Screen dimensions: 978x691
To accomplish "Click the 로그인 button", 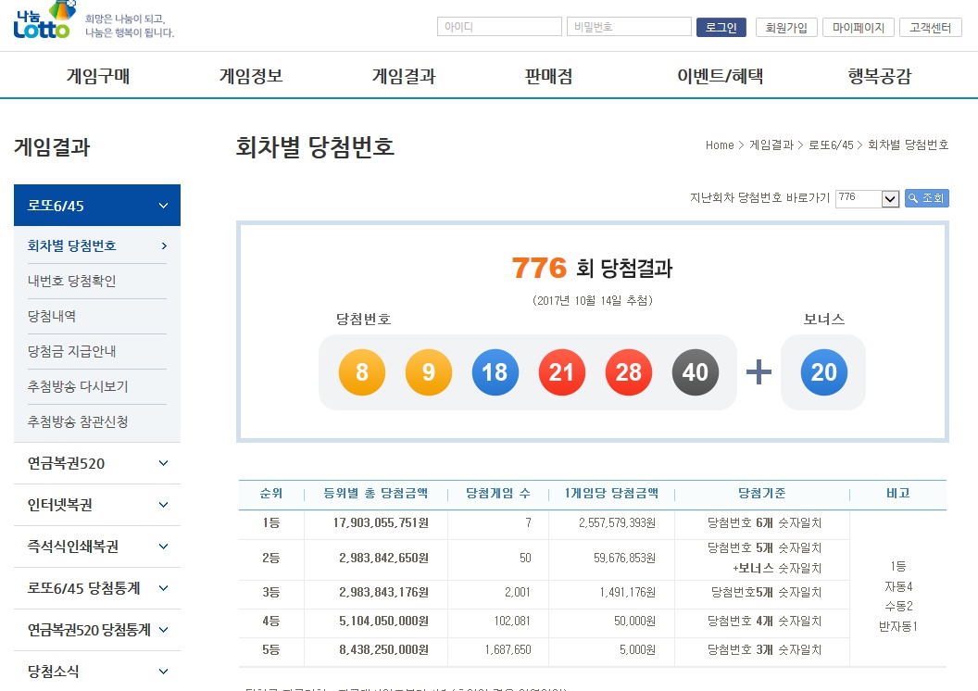I will point(721,28).
